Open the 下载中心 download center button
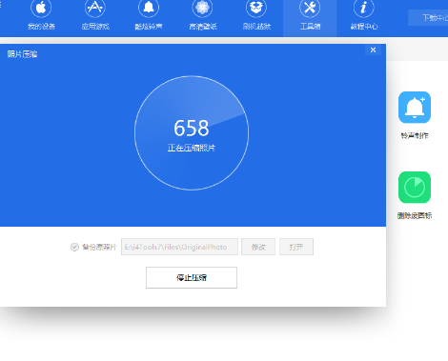Image resolution: width=448 pixels, height=361 pixels. coord(428,17)
